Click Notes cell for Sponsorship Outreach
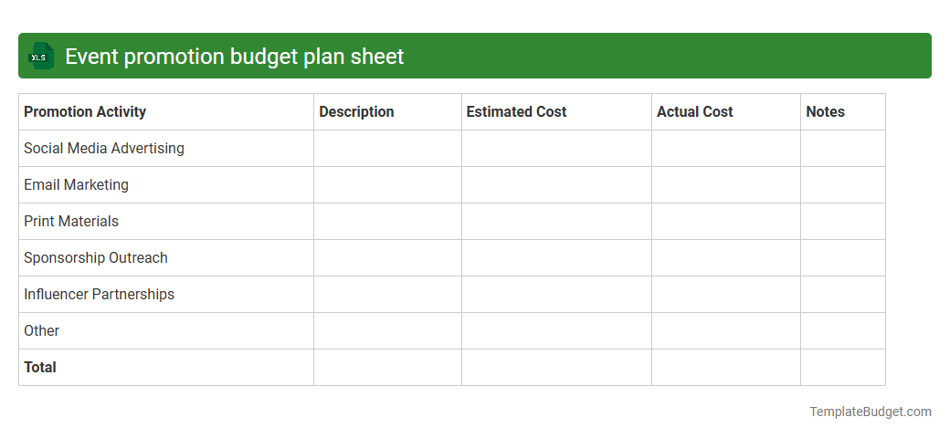Screen dimensions: 950x438 pyautogui.click(x=843, y=257)
